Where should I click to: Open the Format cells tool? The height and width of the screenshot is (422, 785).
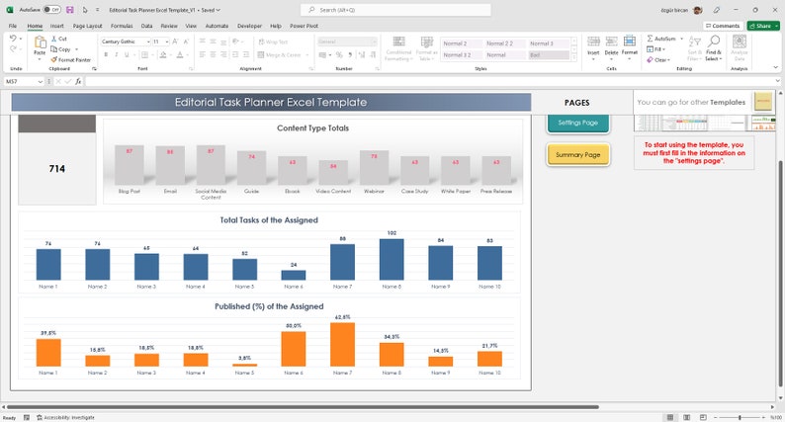(630, 42)
